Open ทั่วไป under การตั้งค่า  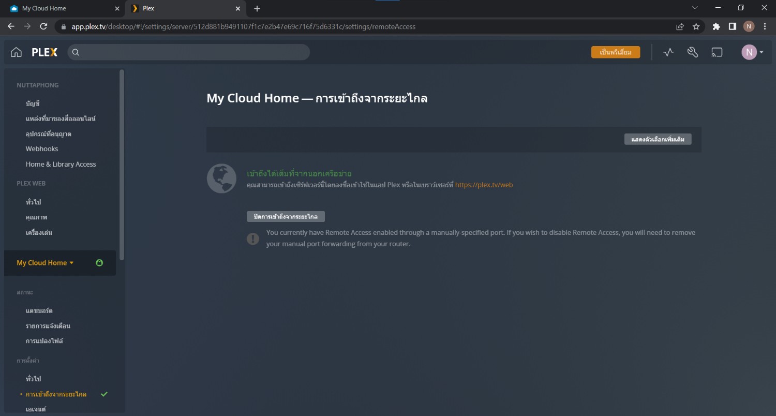pyautogui.click(x=33, y=379)
